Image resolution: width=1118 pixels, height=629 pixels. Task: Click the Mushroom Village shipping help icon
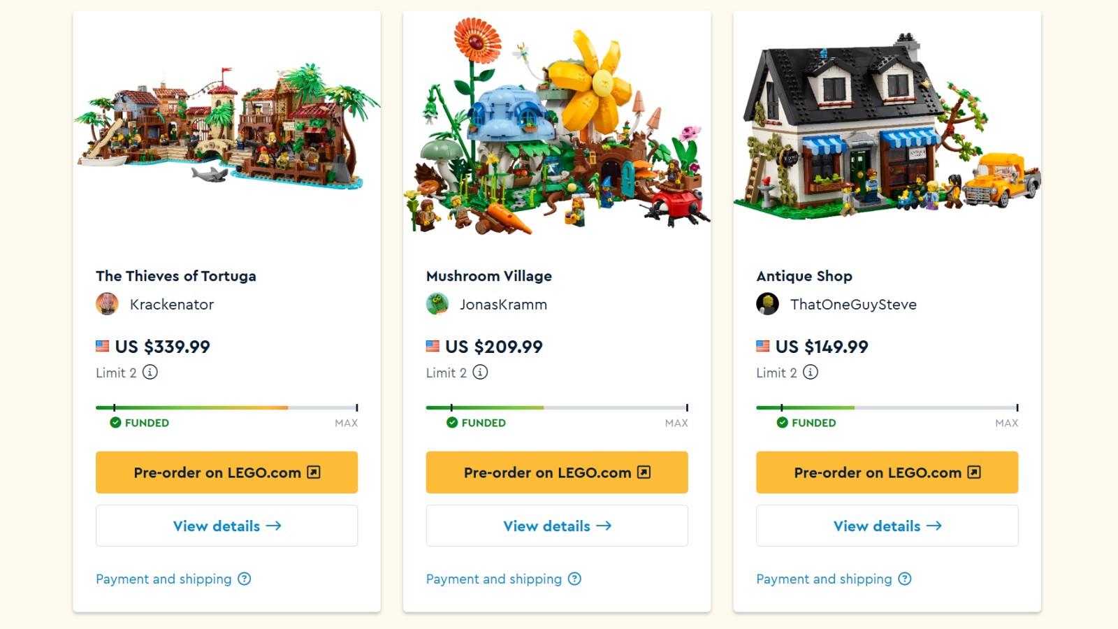click(x=574, y=579)
